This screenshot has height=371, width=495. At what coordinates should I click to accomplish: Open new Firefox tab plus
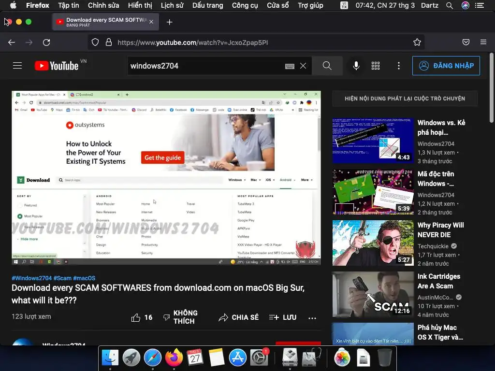[x=170, y=22]
